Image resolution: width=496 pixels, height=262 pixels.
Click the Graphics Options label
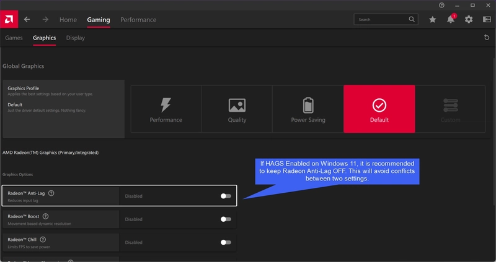coord(18,174)
